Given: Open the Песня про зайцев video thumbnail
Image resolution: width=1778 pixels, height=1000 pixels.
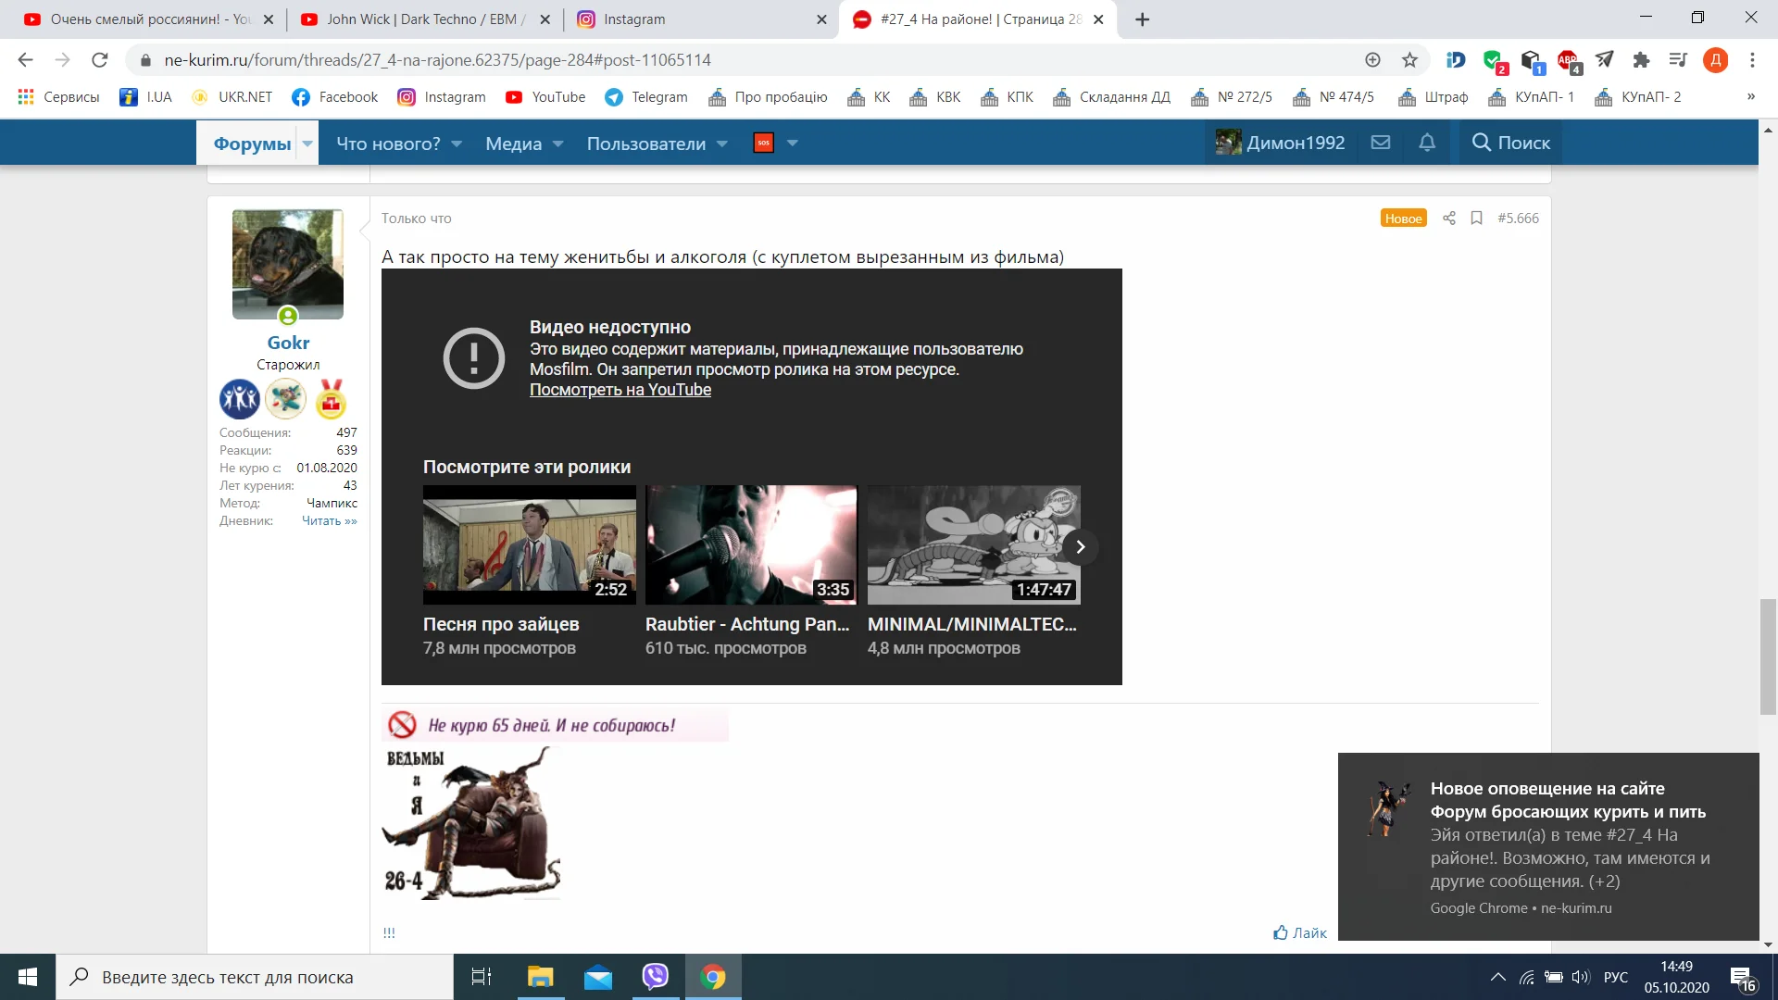Looking at the screenshot, I should tap(529, 544).
